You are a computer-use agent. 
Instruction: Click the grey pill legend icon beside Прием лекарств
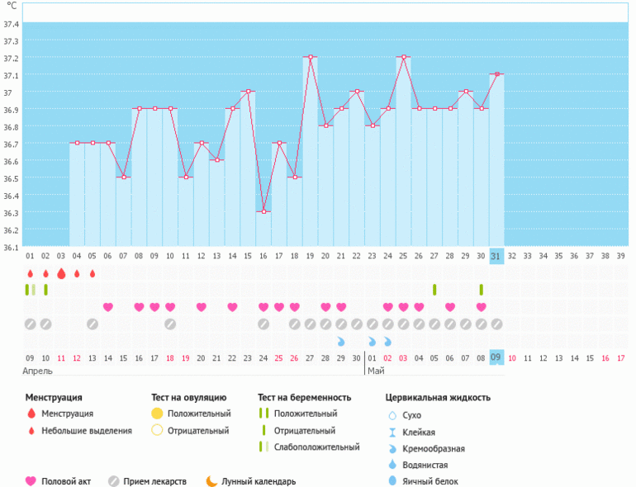(114, 481)
